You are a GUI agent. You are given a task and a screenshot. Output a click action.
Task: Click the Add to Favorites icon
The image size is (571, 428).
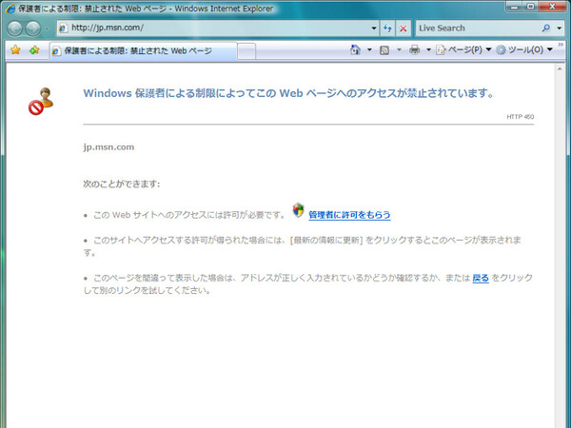tap(34, 49)
